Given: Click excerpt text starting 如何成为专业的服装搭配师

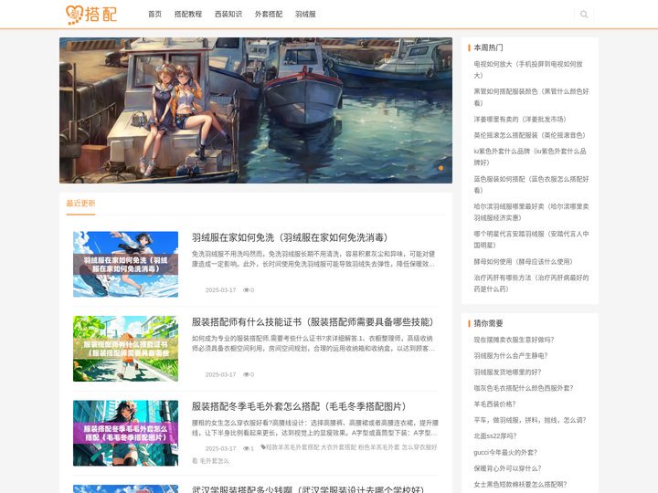Looking at the screenshot, I should [x=313, y=343].
